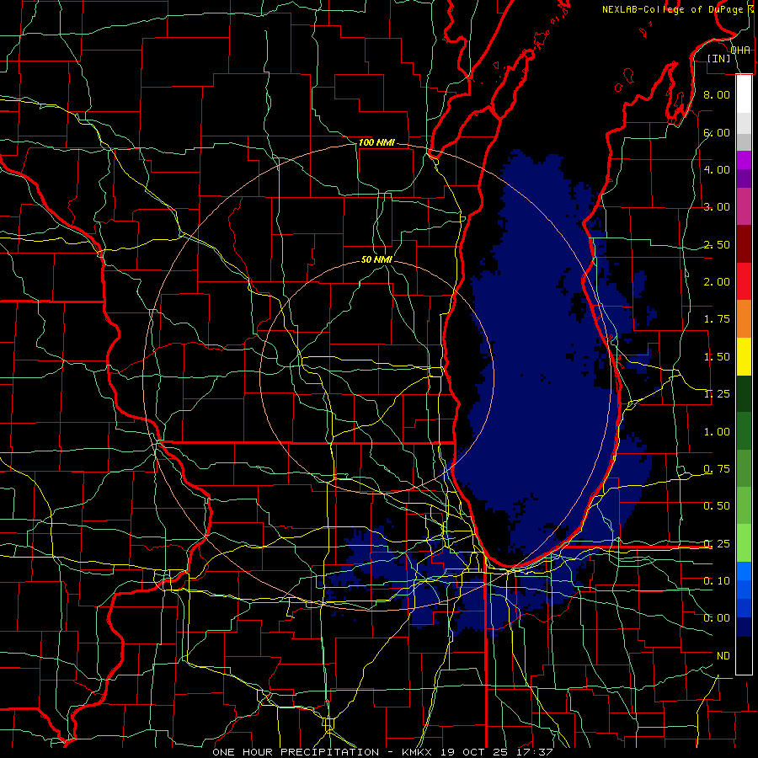Click the 4.00 legend value
This screenshot has width=758, height=758.
tap(717, 169)
